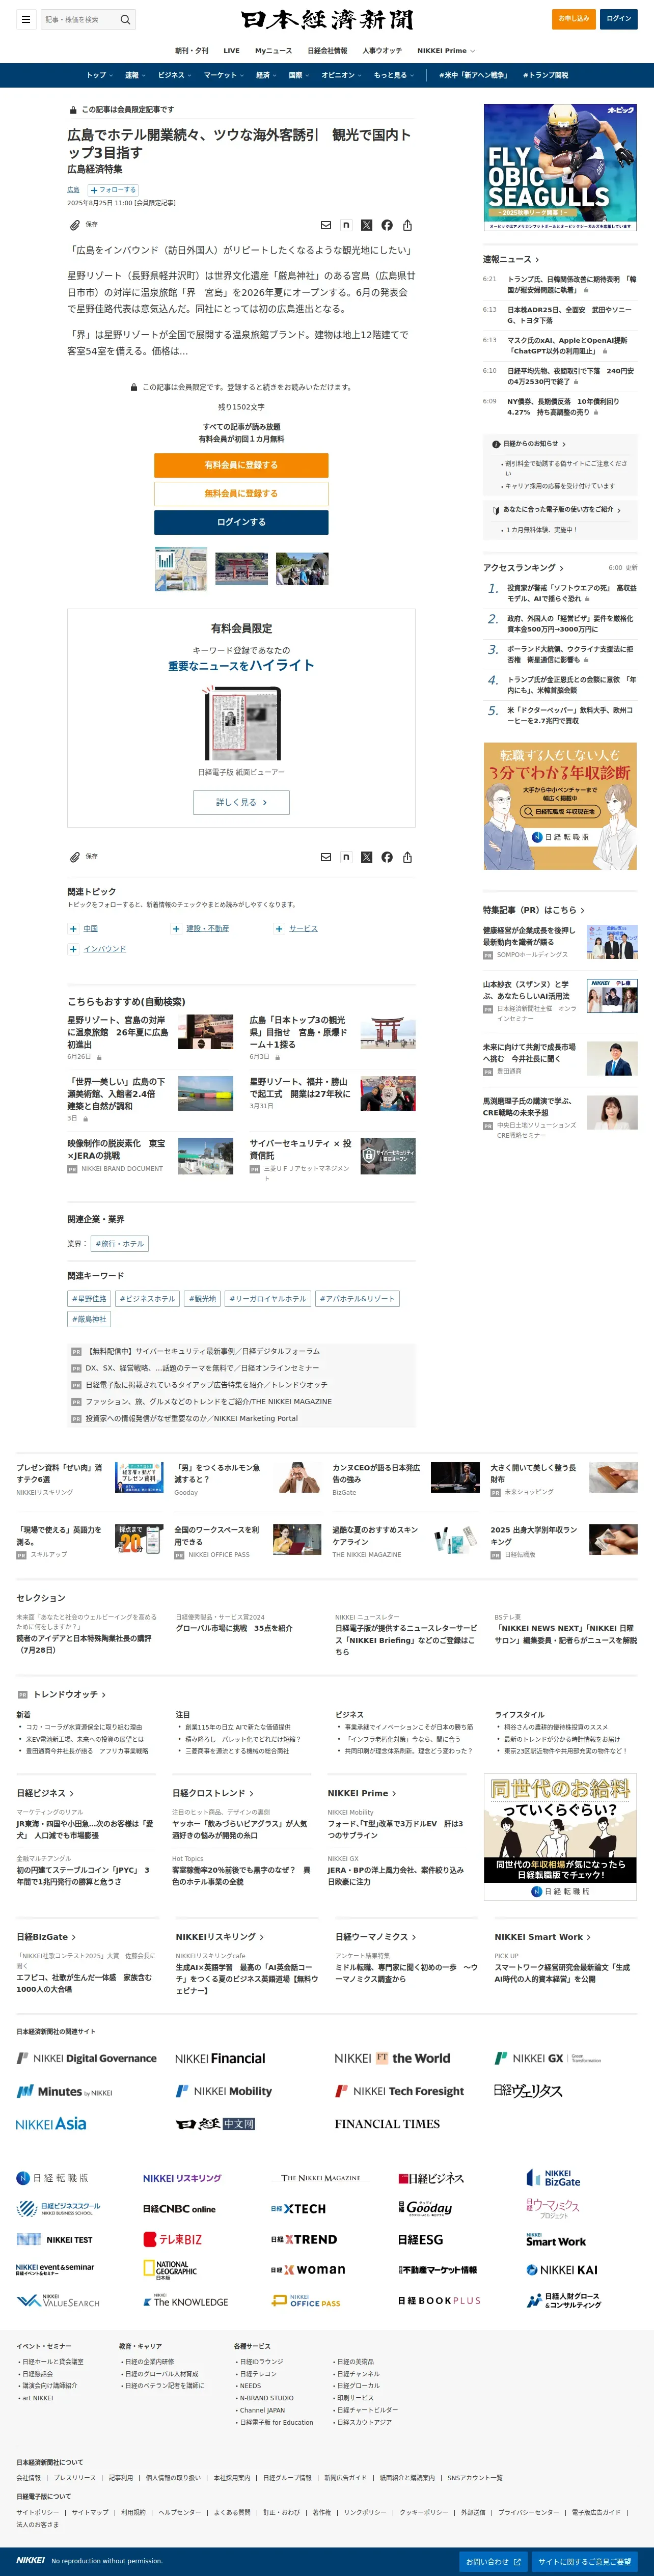
Task: Click 無料会員に登録する button
Action: pos(241,494)
